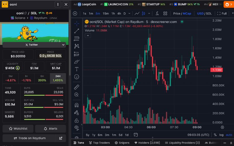Expand the links dropdown chevron beside Twitter
Image resolution: width=234 pixels, height=146 pixels.
pyautogui.click(x=63, y=45)
